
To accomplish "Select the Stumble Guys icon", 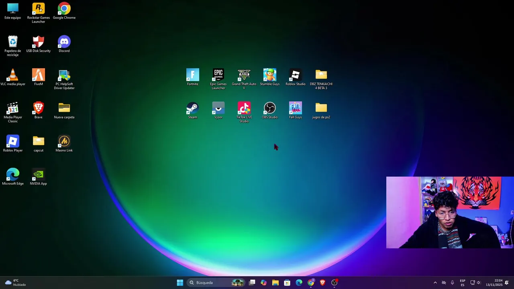I will pyautogui.click(x=270, y=77).
